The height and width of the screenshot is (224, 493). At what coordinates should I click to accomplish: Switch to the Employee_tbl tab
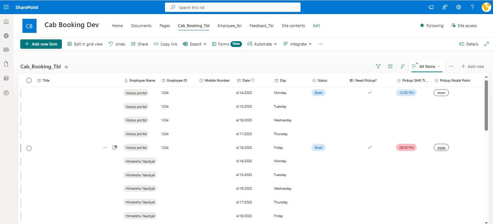click(229, 26)
